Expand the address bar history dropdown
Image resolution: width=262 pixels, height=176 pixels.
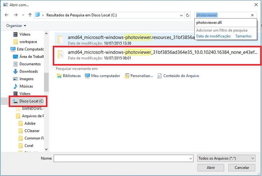181,15
